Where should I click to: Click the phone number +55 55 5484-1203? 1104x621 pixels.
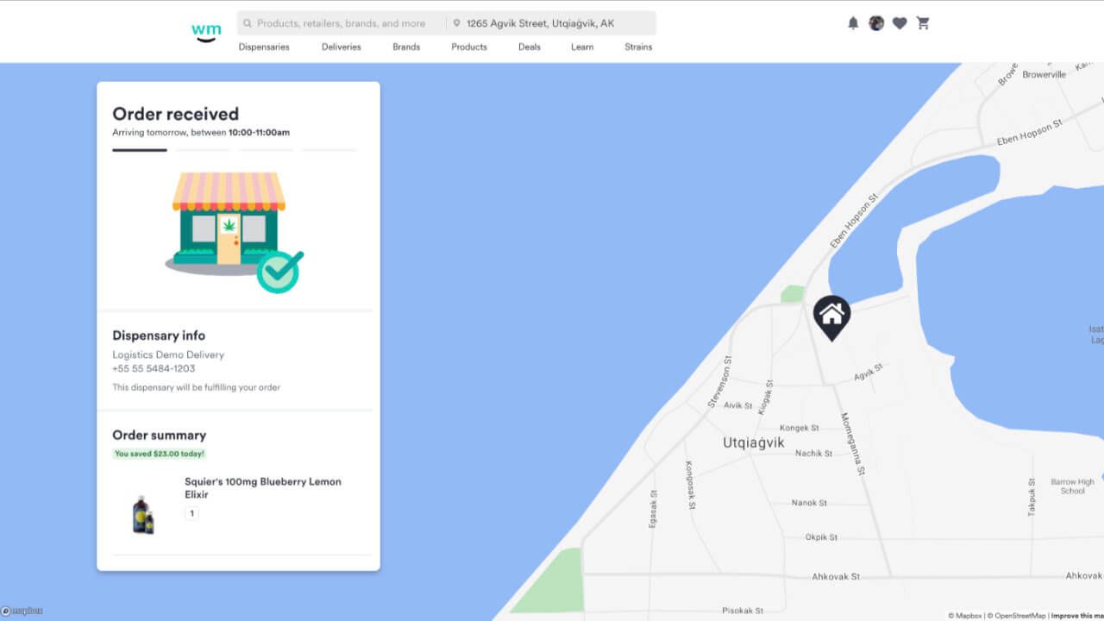[154, 368]
